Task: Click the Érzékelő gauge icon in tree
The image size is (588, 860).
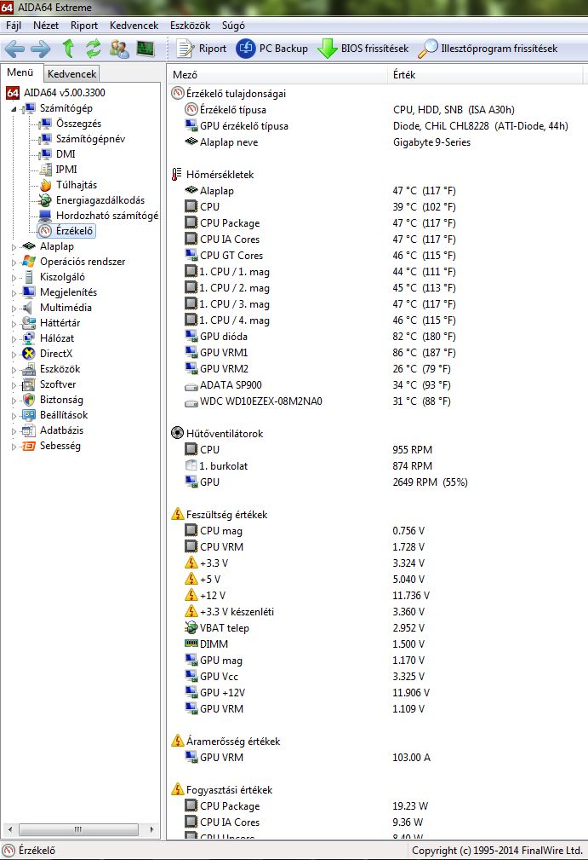Action: point(45,231)
